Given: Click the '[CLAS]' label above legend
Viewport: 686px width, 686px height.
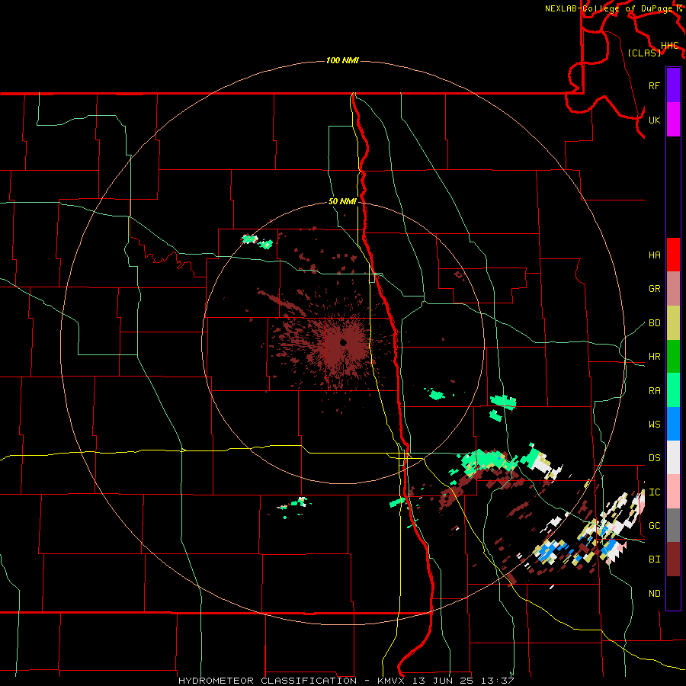Looking at the screenshot, I should (644, 53).
